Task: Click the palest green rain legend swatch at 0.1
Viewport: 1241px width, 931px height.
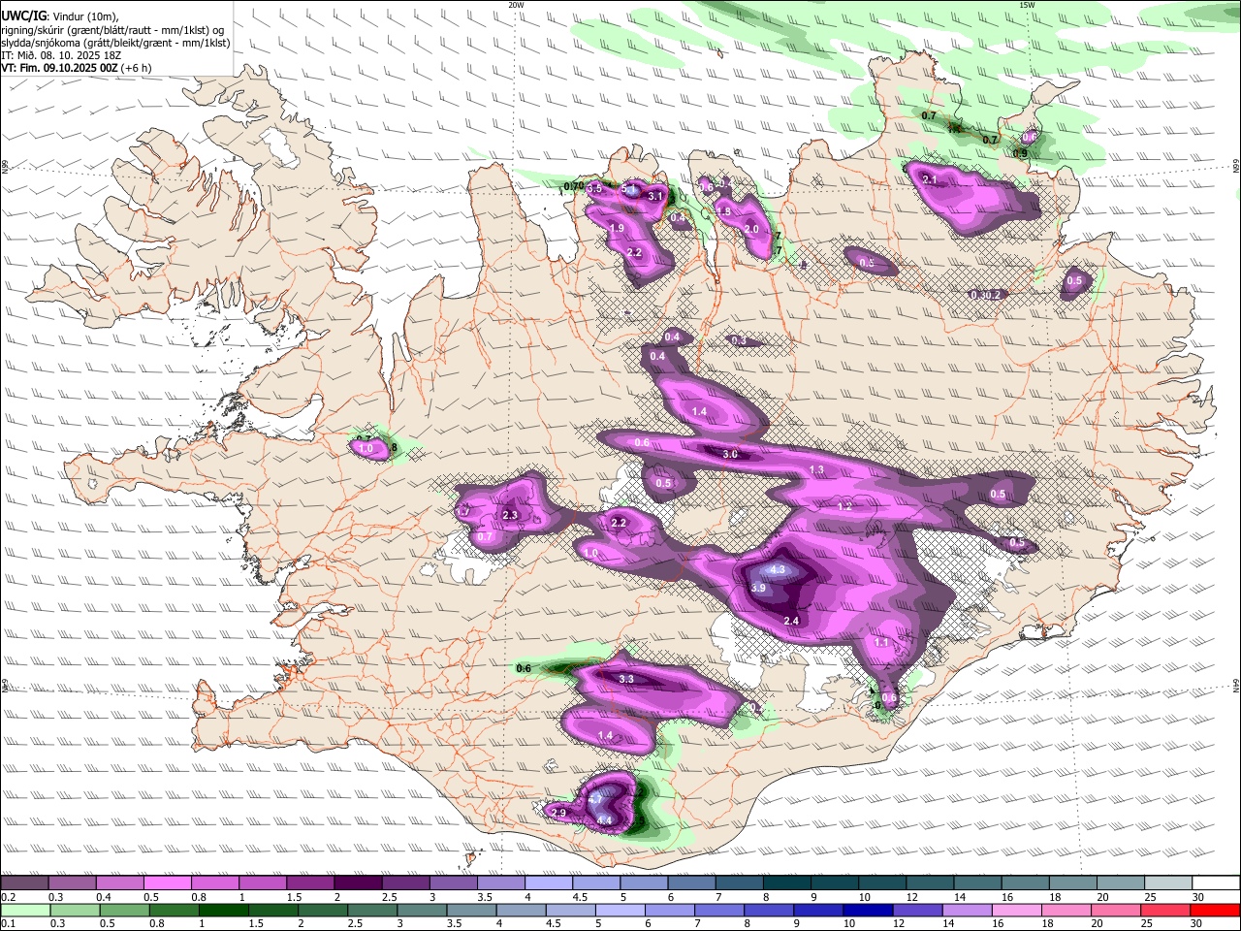Action: point(25,911)
